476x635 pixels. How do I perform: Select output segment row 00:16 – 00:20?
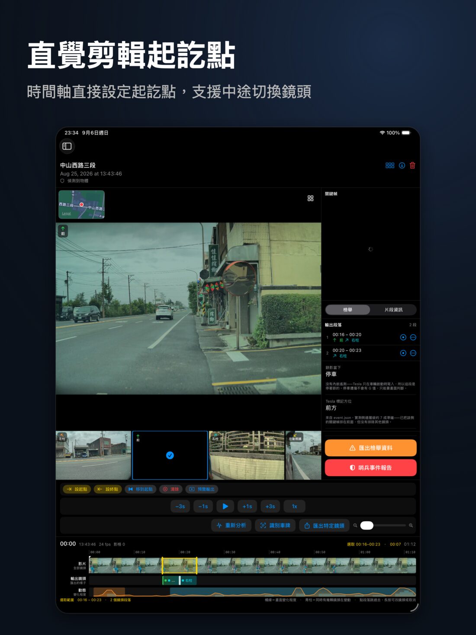point(371,337)
